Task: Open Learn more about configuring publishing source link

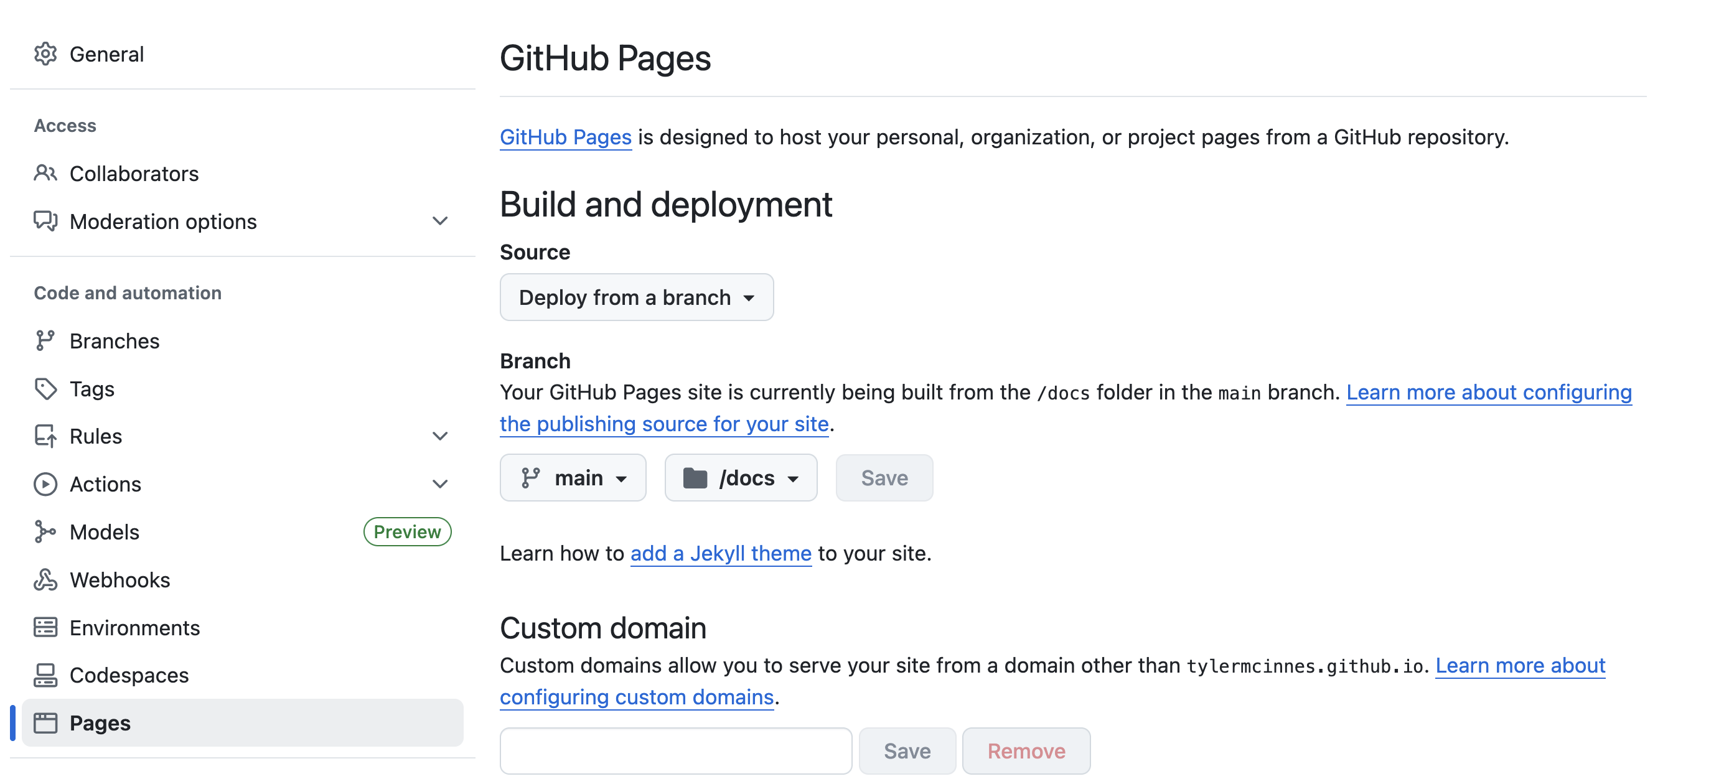Action: [1489, 392]
